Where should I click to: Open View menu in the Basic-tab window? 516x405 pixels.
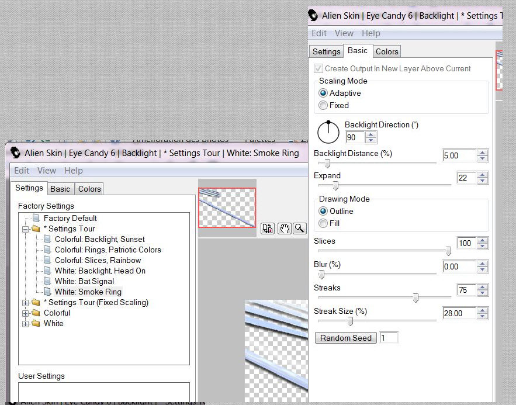[x=344, y=33]
